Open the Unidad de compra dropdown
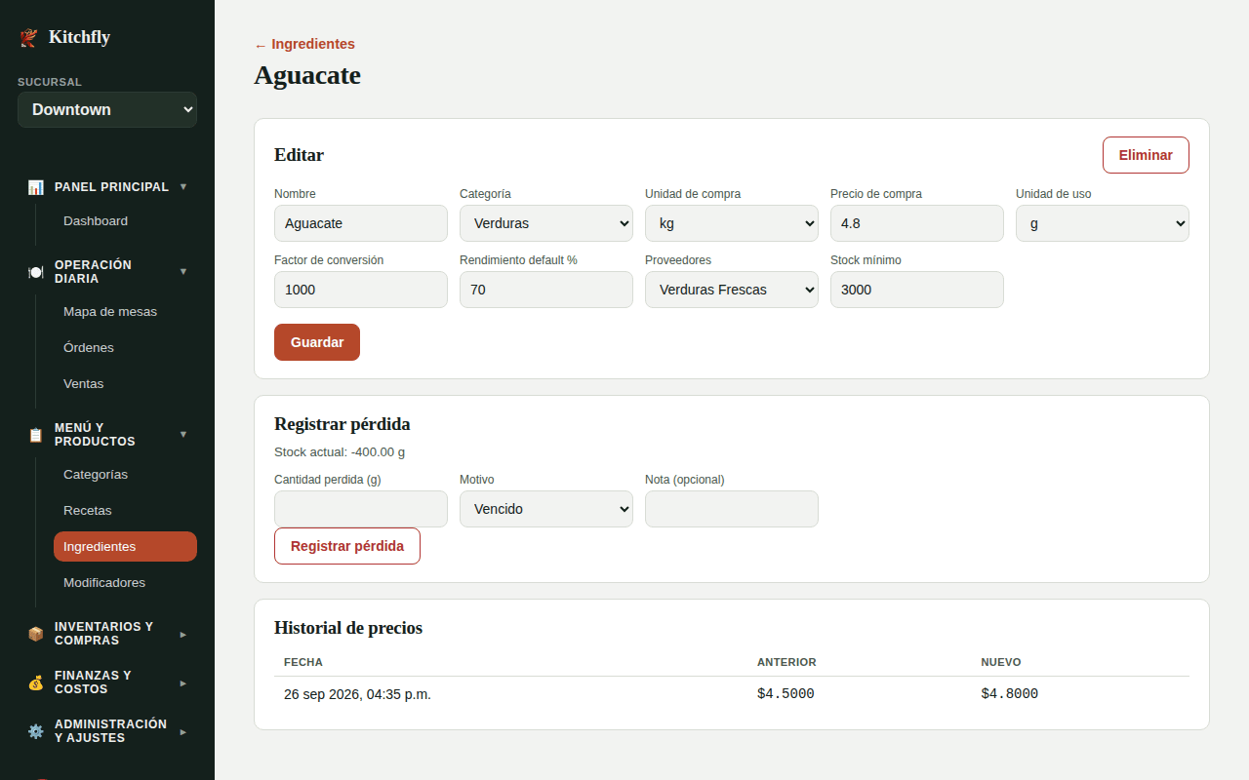Viewport: 1249px width, 780px height. point(732,223)
